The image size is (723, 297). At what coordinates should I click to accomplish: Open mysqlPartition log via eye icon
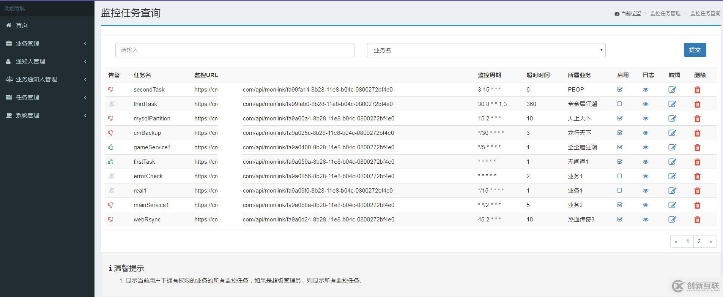[x=645, y=118]
